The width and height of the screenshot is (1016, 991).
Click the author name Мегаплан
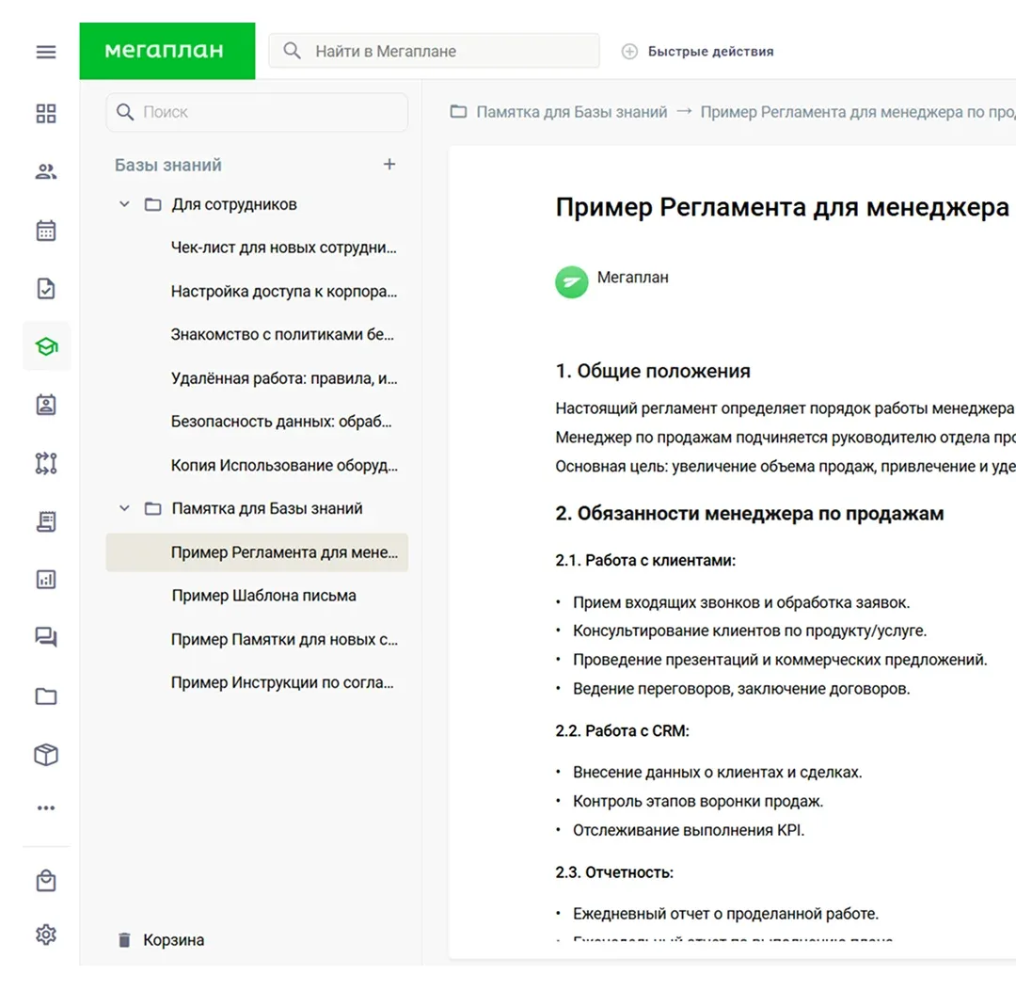(x=632, y=278)
